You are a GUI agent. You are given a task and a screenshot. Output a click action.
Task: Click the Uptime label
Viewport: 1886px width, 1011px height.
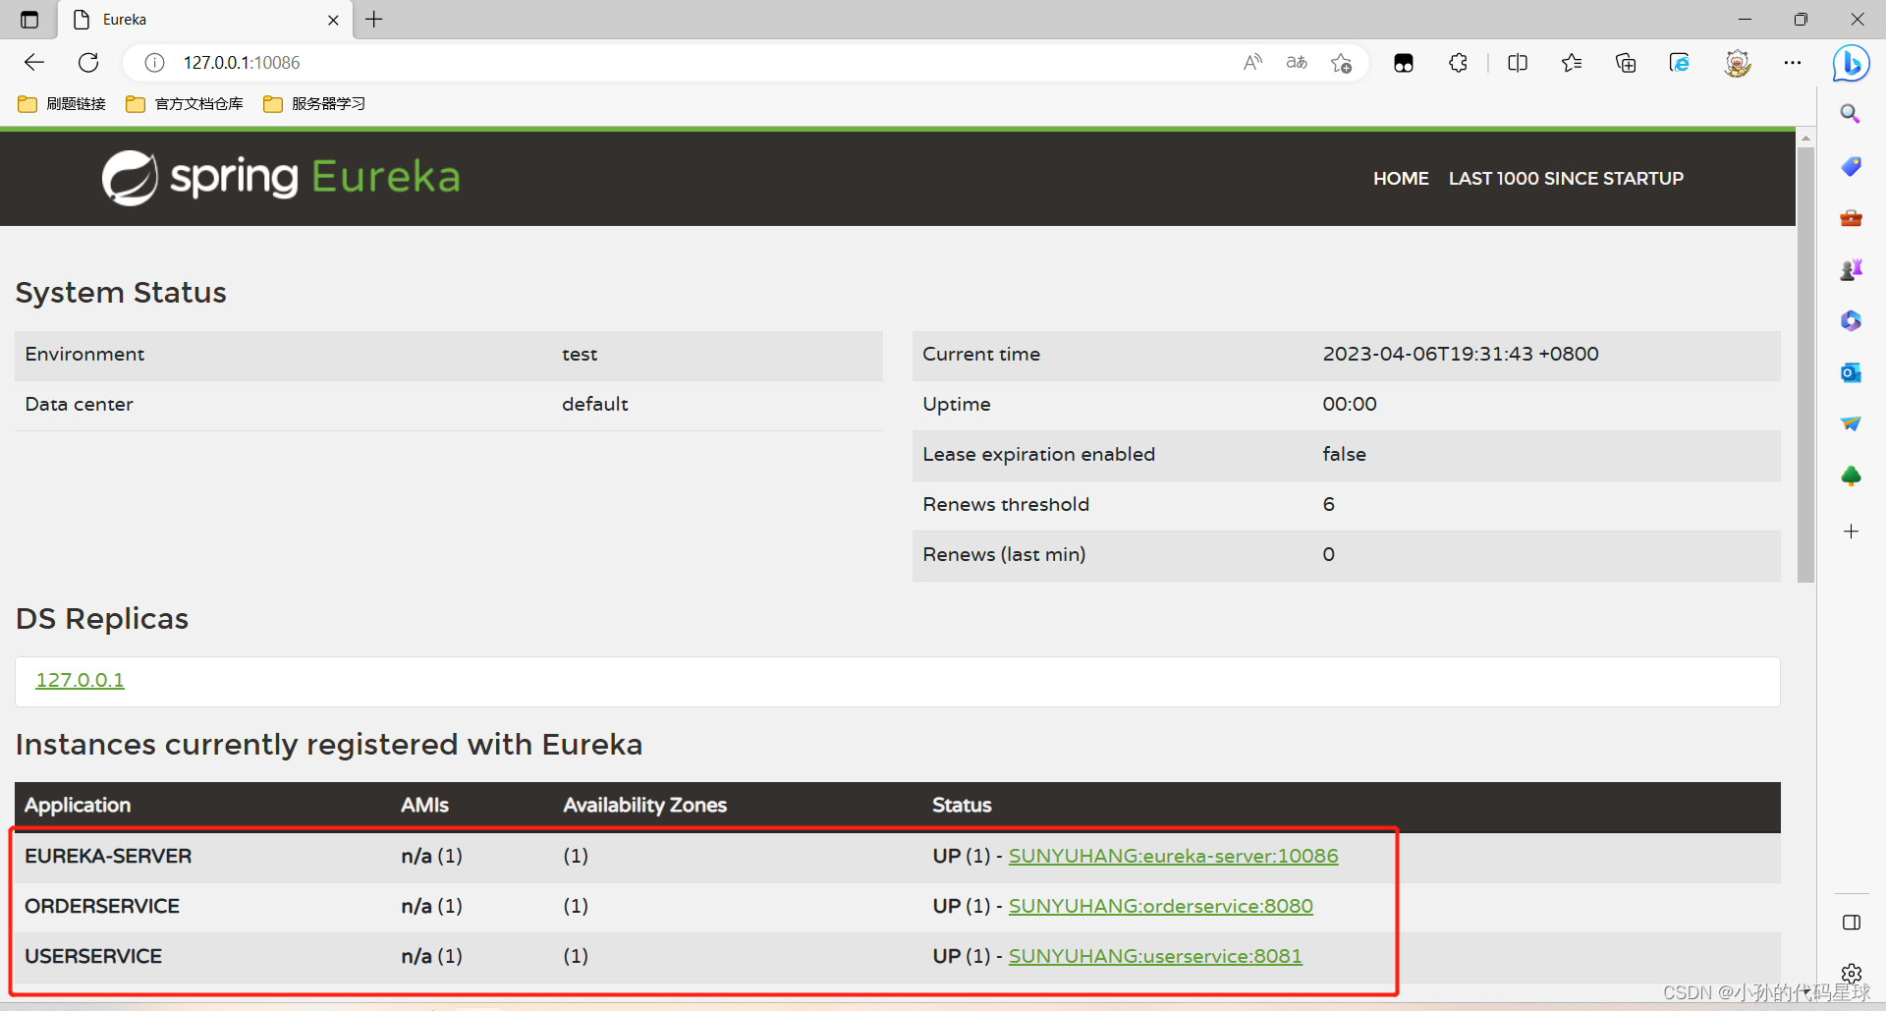(957, 404)
